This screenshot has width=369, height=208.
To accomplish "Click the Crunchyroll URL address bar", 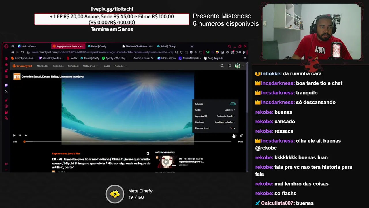I will click(102, 52).
